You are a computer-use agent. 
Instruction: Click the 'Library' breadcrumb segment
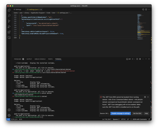coord(27,13)
